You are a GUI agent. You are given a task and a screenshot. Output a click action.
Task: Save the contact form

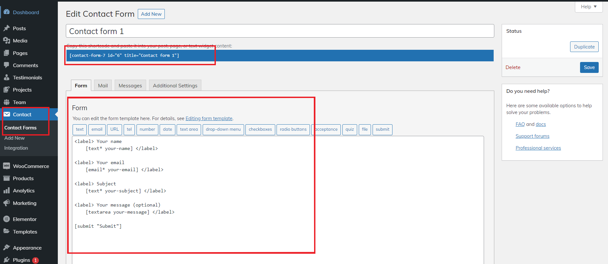point(589,67)
